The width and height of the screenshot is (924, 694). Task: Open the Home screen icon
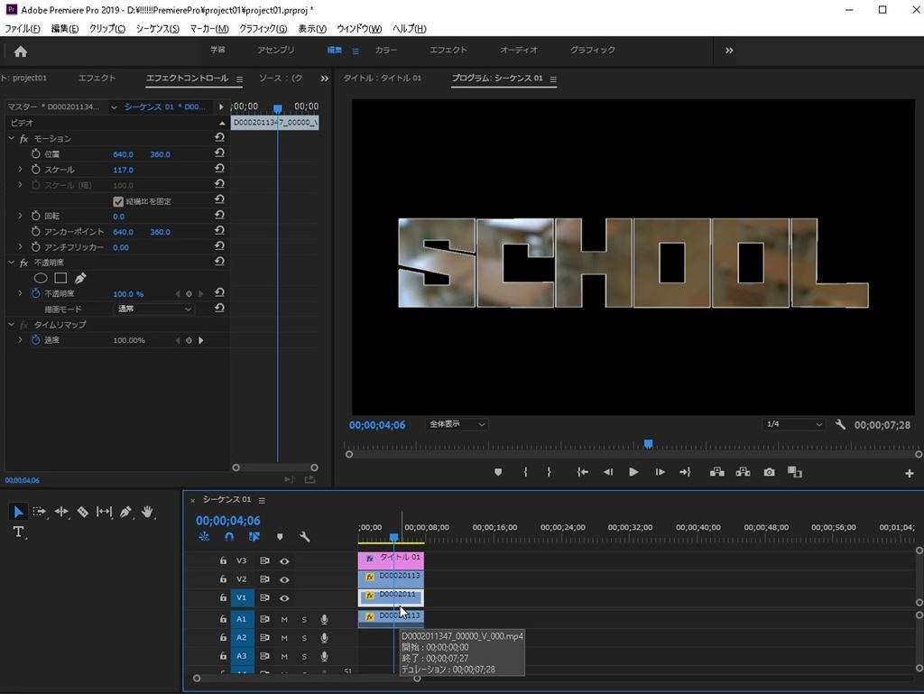21,51
